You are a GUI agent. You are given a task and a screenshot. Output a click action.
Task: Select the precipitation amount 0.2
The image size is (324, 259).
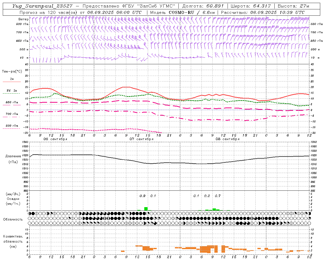coord(207,196)
